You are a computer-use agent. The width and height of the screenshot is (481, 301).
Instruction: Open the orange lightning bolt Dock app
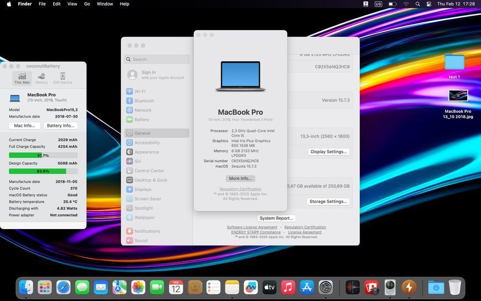(x=409, y=288)
